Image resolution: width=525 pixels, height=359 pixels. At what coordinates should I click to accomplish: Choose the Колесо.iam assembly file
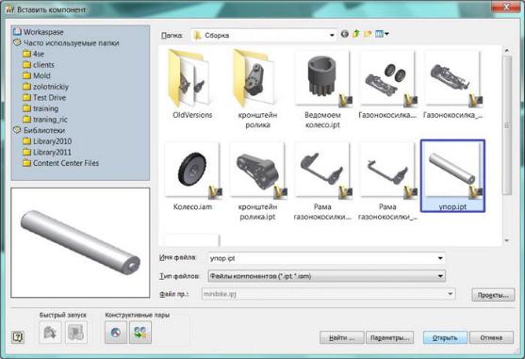click(192, 170)
